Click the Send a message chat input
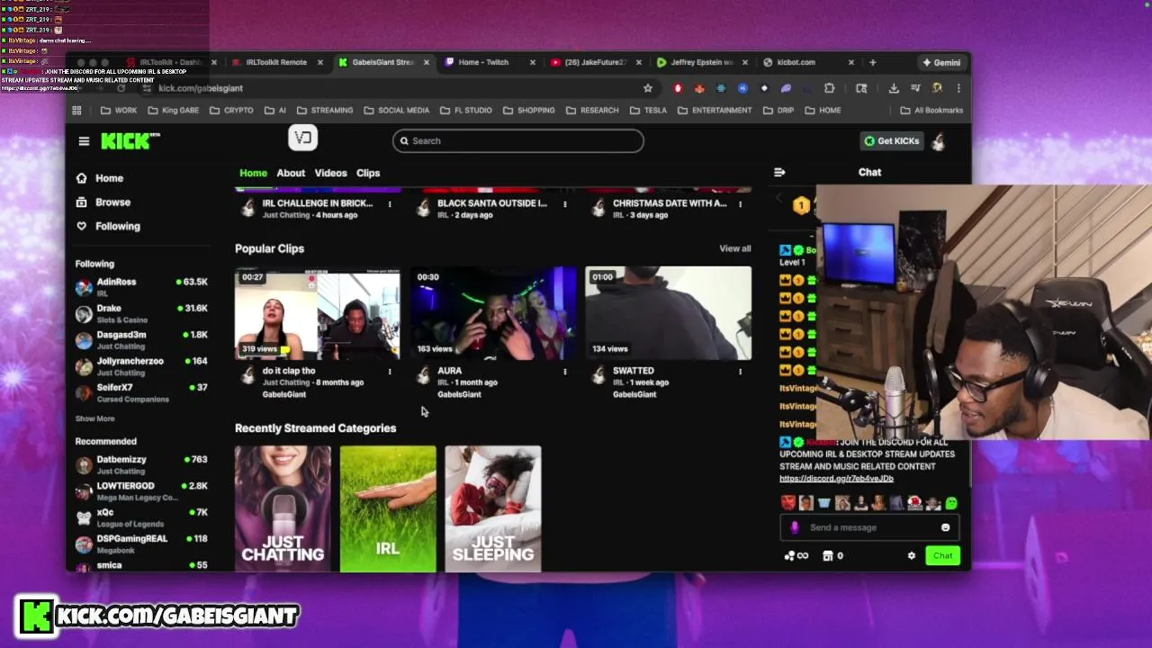Screen dimensions: 1152x648 coord(869,527)
